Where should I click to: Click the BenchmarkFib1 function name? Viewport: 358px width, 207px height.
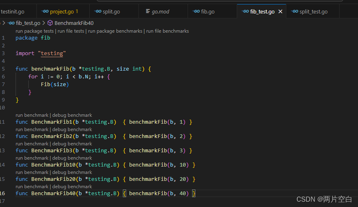pyautogui.click(x=52, y=122)
